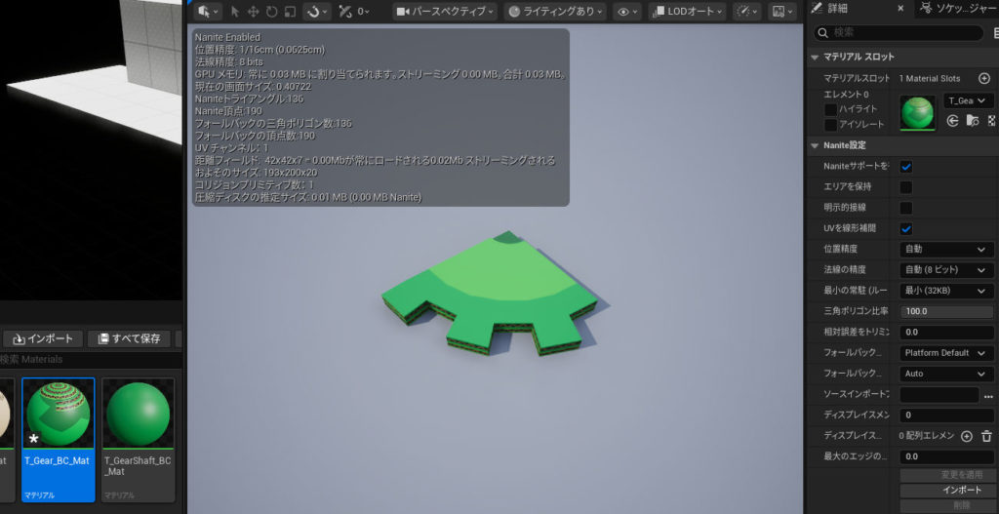Click the すべて保存 button
This screenshot has width=999, height=514.
pos(129,338)
